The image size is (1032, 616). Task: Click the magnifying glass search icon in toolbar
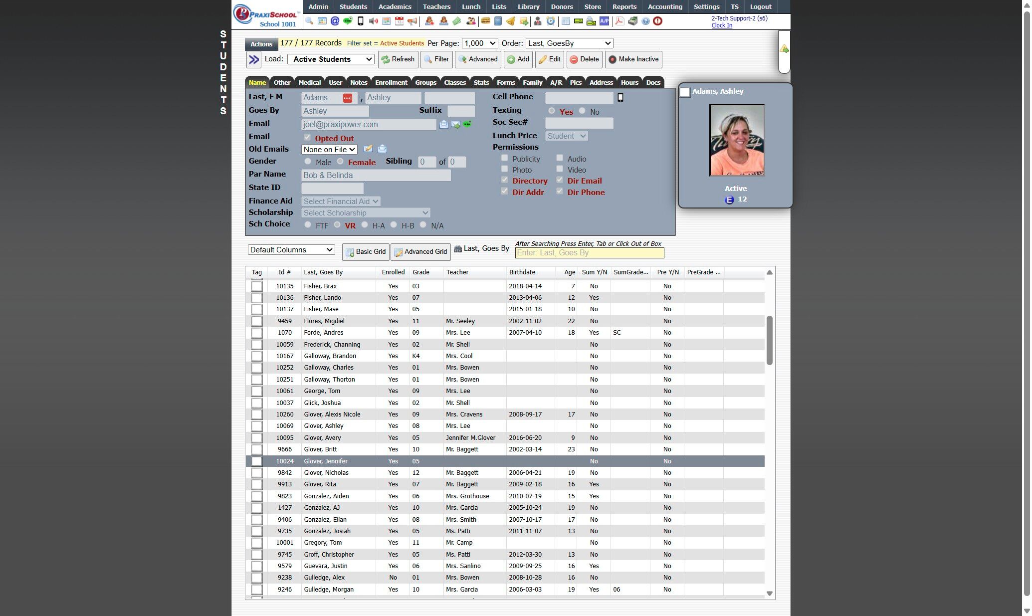[x=309, y=21]
